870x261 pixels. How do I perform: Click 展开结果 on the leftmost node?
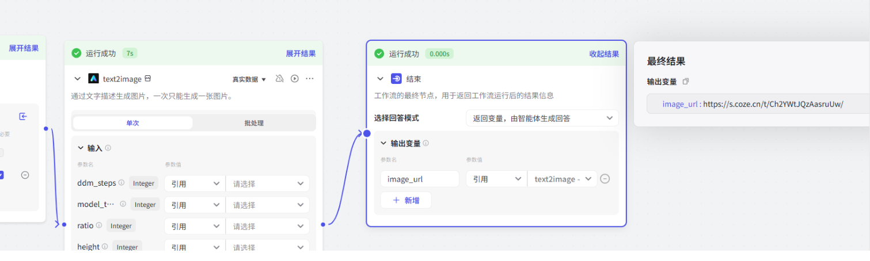pos(24,48)
